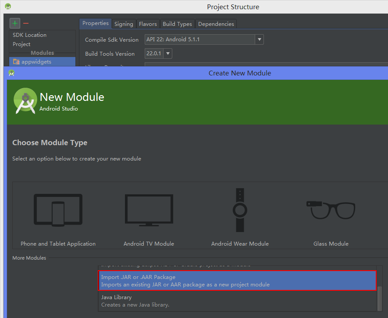
Task: Open the Dependencies tab
Action: pos(216,24)
